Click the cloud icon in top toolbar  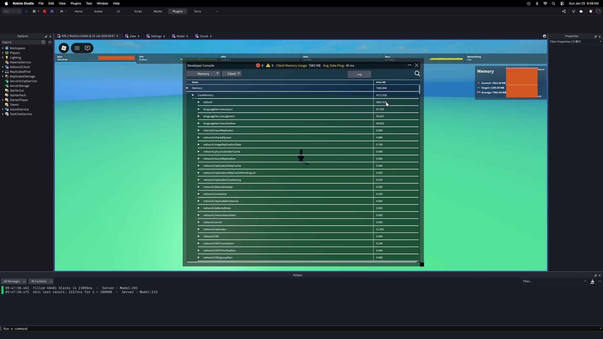pyautogui.click(x=581, y=11)
